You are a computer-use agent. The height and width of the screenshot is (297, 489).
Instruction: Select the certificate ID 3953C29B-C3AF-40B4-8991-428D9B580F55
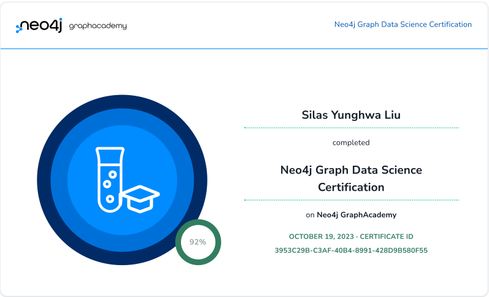coord(351,250)
